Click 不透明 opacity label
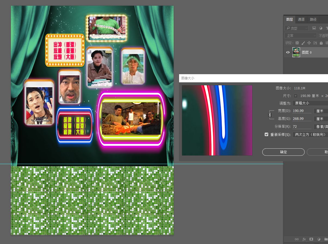The width and height of the screenshot is (328, 244). coord(323,36)
